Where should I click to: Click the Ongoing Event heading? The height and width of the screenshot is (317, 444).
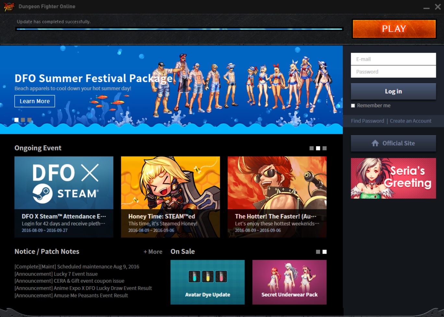pyautogui.click(x=38, y=148)
